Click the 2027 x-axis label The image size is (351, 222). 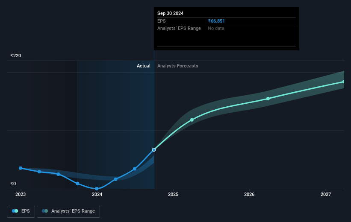(326, 195)
